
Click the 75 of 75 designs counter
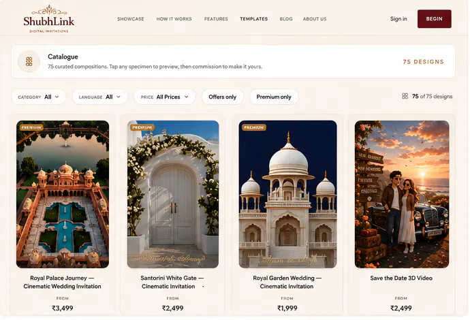[433, 96]
